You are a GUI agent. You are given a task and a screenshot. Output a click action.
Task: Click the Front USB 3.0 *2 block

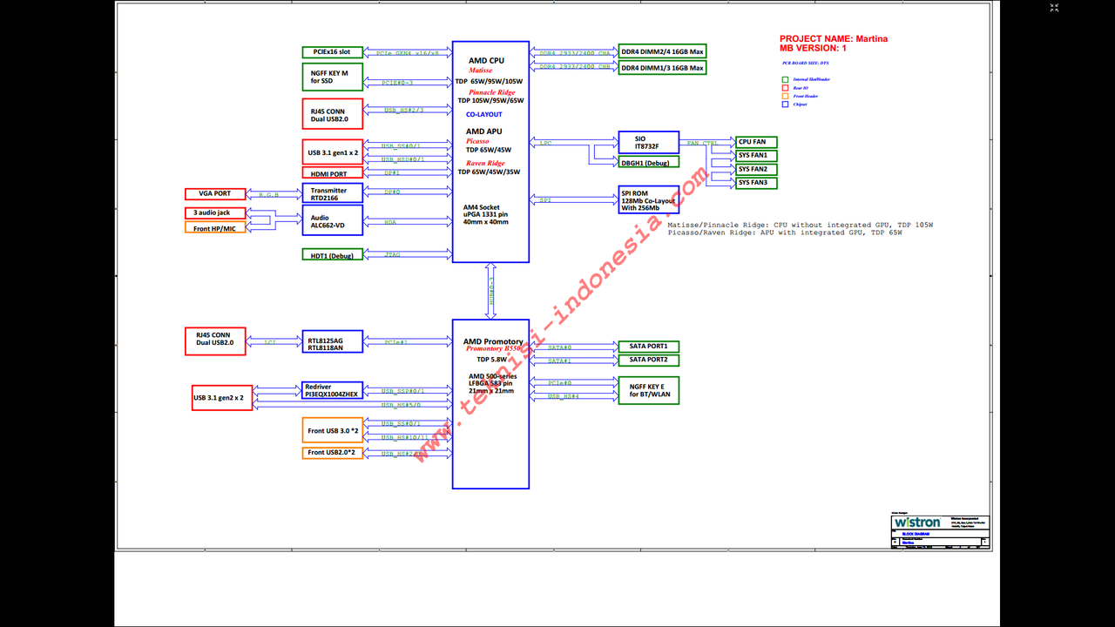pos(332,430)
